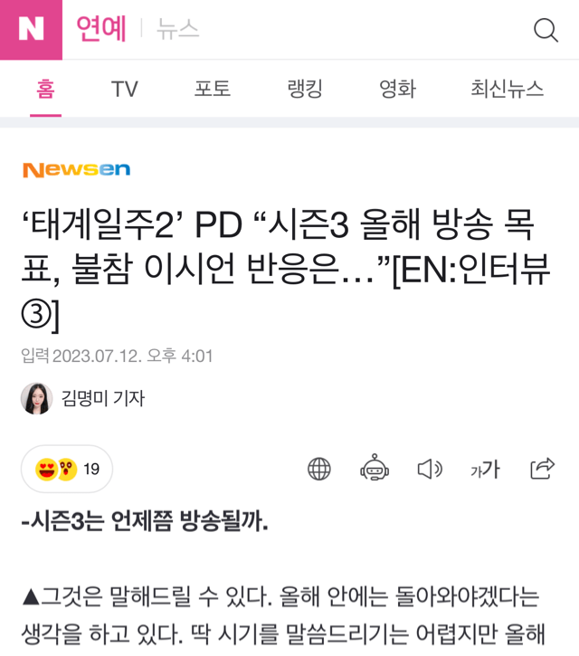Open the 랭킹 tab
The height and width of the screenshot is (656, 579).
pyautogui.click(x=305, y=89)
